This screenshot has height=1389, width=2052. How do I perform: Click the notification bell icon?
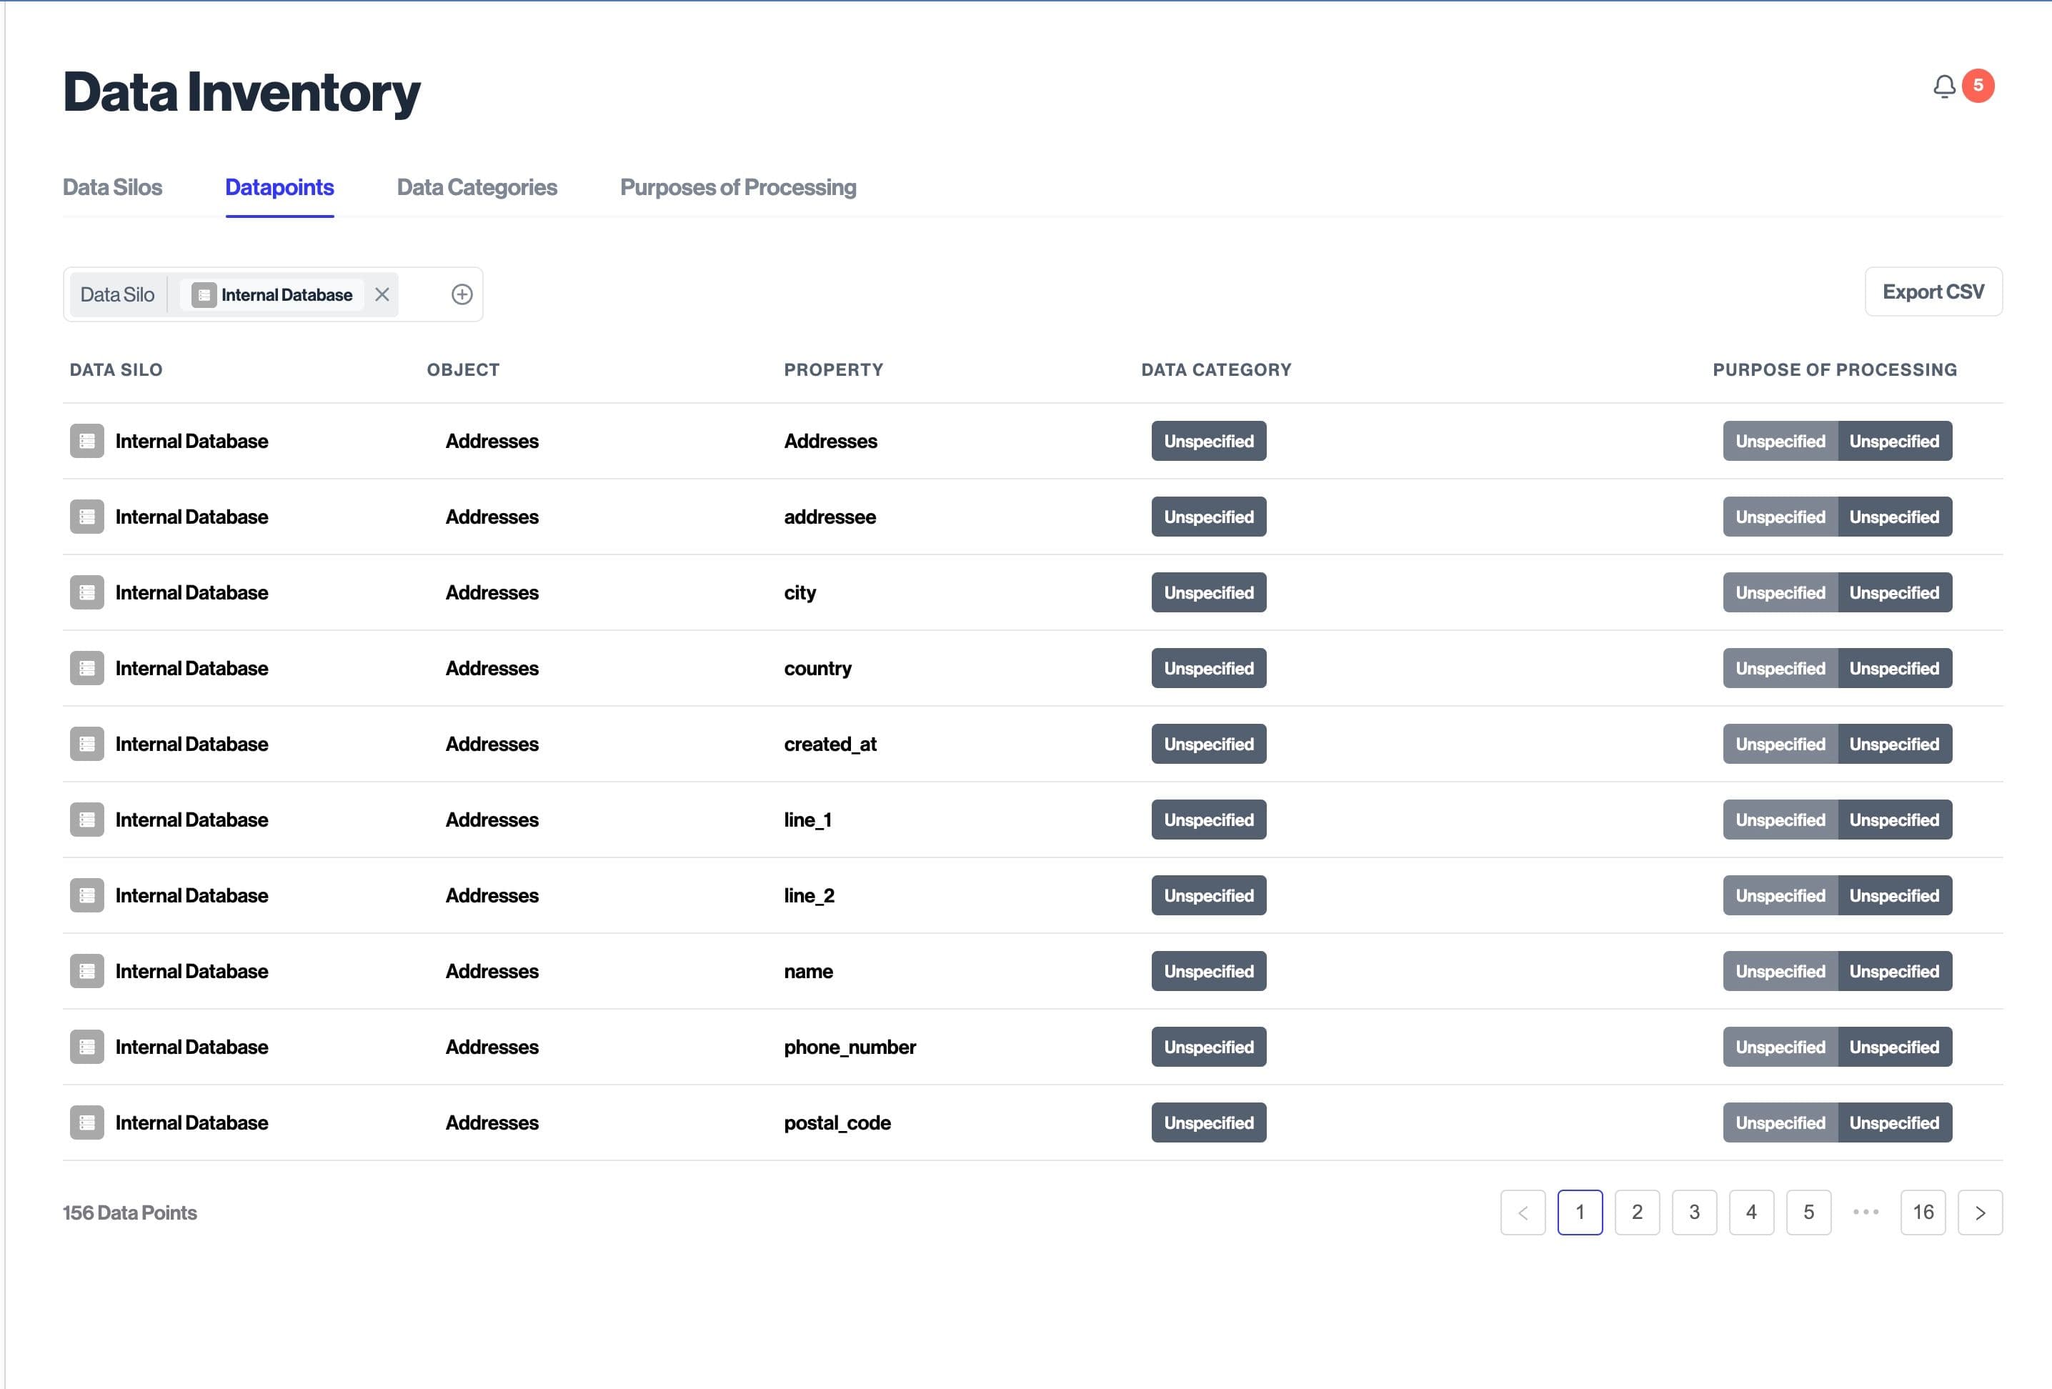coord(1943,86)
